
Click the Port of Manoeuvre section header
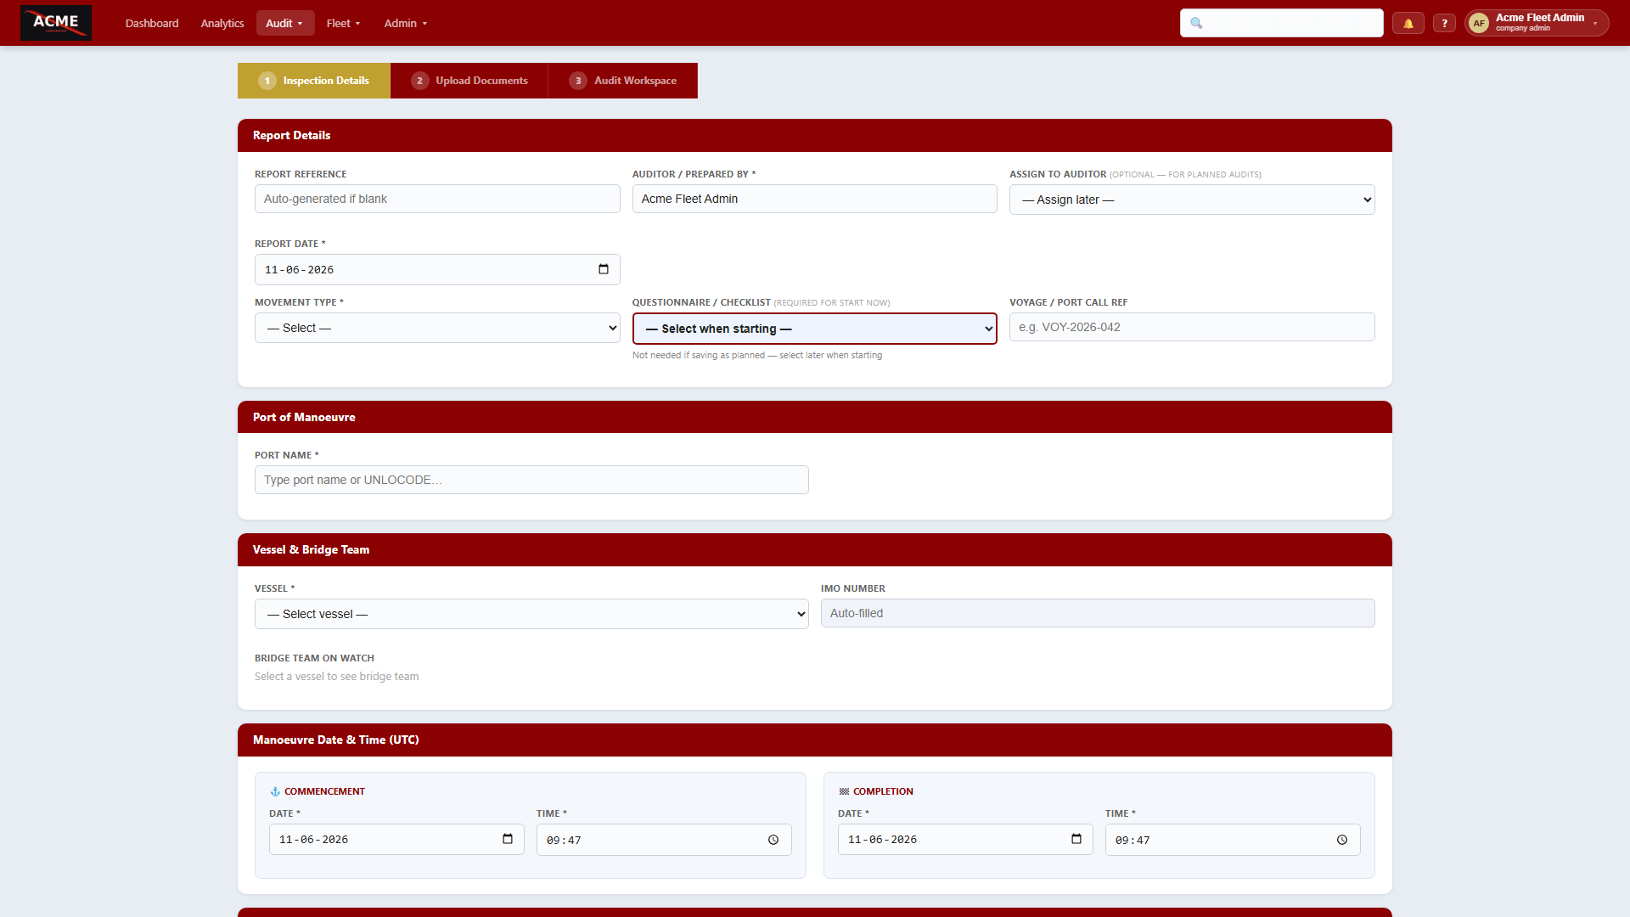(815, 417)
